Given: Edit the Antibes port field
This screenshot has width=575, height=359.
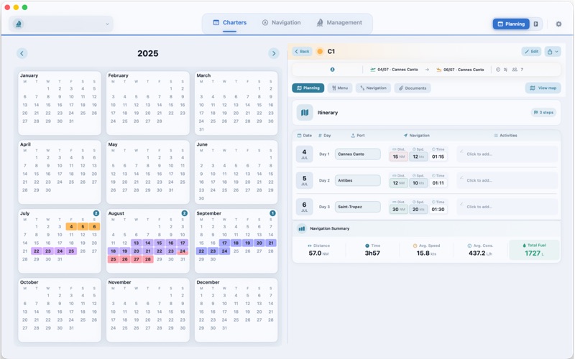Looking at the screenshot, I should click(x=357, y=181).
